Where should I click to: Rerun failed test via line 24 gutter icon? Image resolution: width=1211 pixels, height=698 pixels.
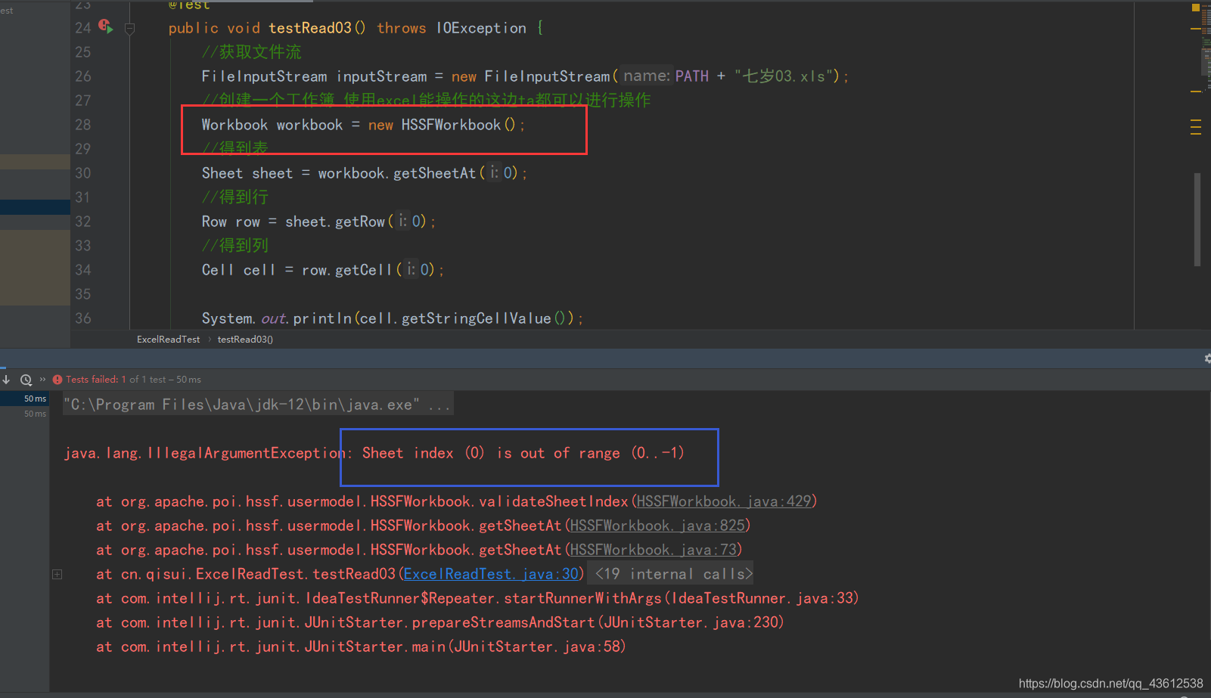pyautogui.click(x=105, y=26)
